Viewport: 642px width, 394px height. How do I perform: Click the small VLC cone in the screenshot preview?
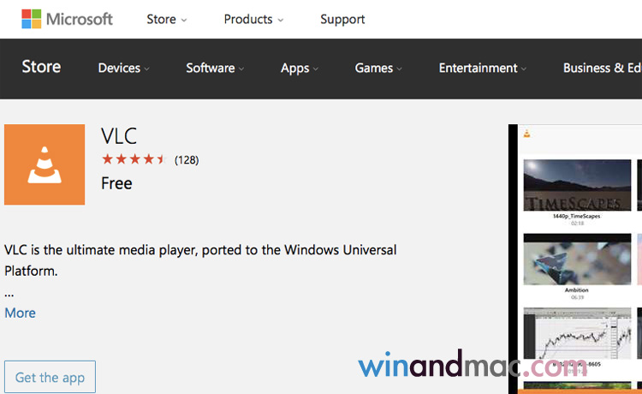tap(527, 134)
